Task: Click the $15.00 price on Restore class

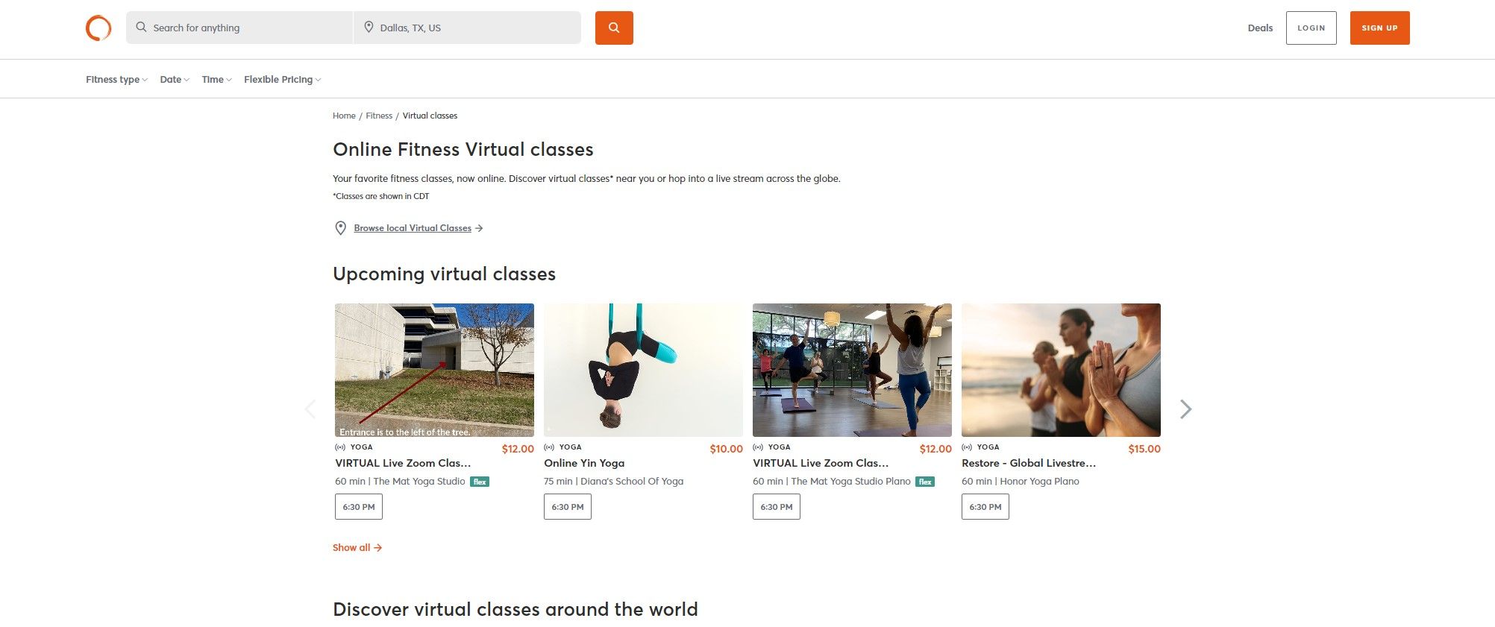Action: [1144, 449]
